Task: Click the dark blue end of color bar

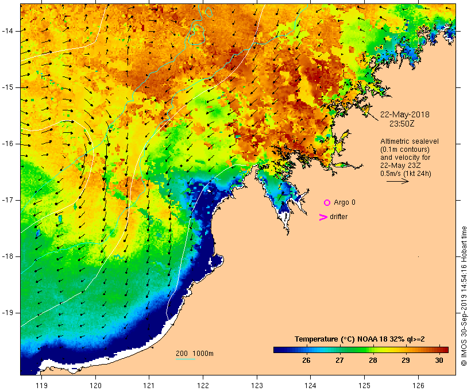Action: coord(278,350)
